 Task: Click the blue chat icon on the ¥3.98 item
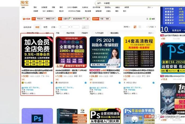point(154,83)
